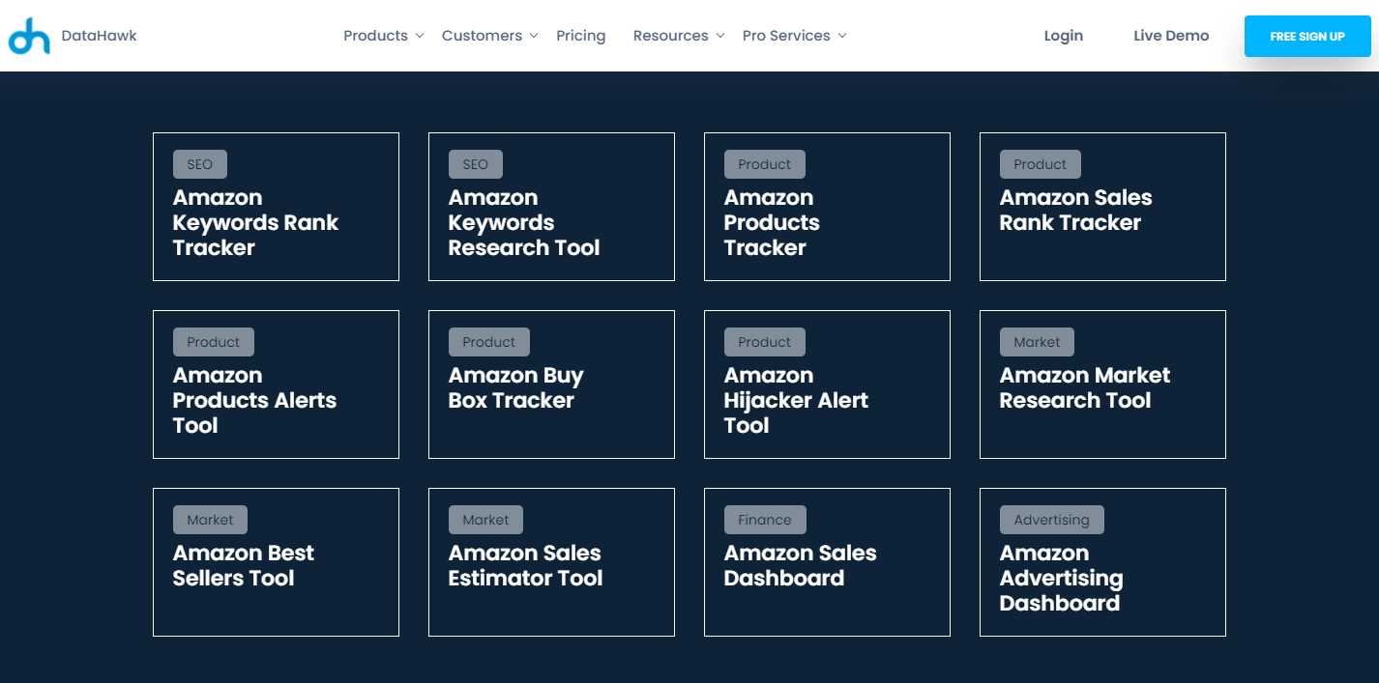Open Amazon Keywords Rank Tracker card
Screen dimensions: 1379x683
click(276, 207)
